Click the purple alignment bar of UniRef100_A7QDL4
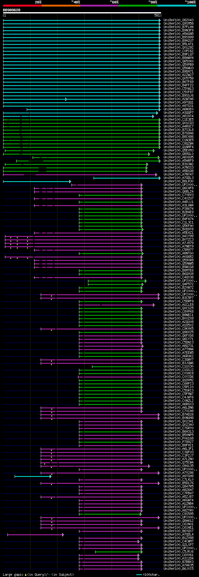The width and height of the screenshot is (199, 577). (x=36, y=534)
